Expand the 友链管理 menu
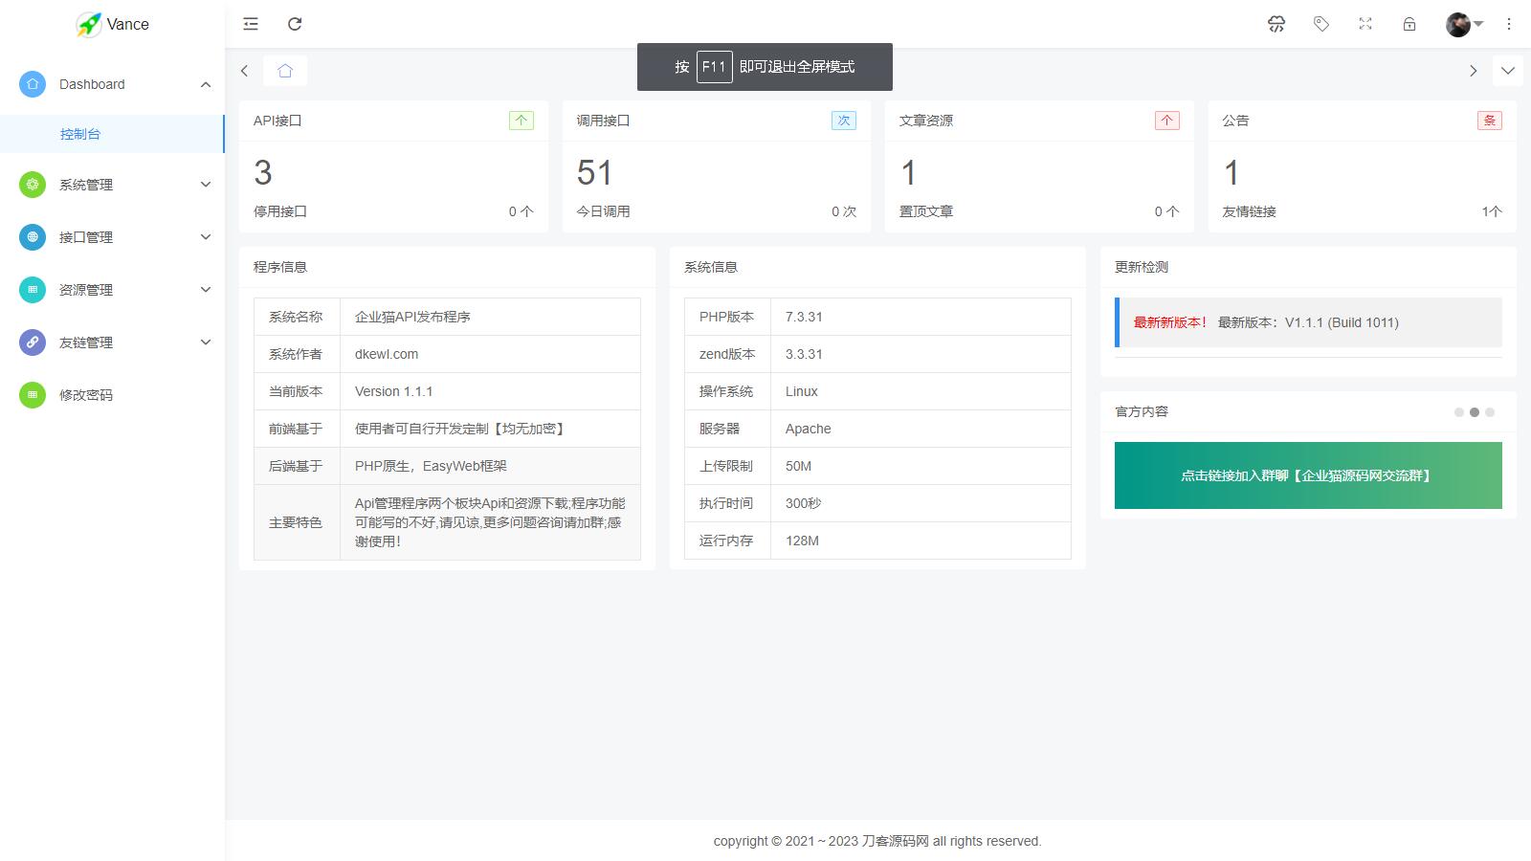Screen dimensions: 1531x861 click(x=204, y=342)
